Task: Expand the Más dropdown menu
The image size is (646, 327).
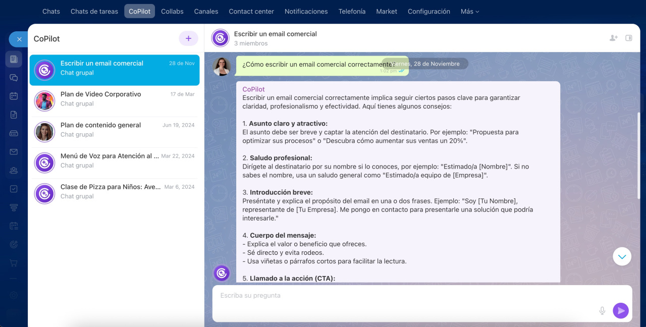Action: click(x=469, y=11)
